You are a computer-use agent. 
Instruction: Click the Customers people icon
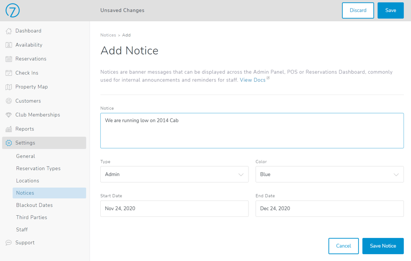8,101
